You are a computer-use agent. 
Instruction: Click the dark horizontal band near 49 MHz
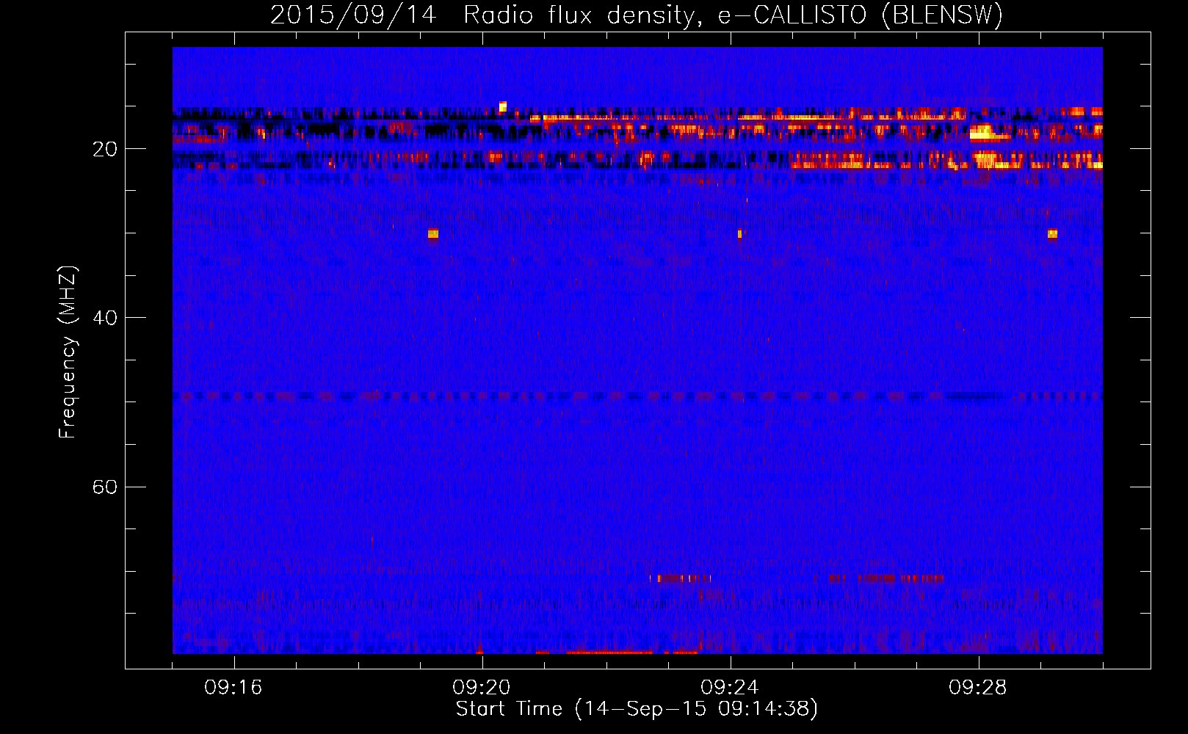[637, 396]
